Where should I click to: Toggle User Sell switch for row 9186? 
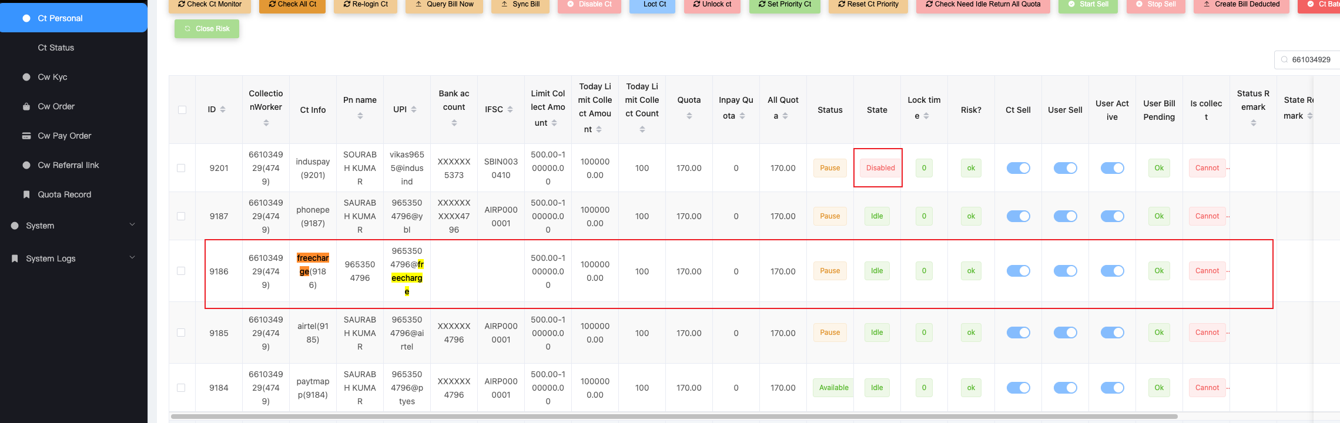[1065, 271]
